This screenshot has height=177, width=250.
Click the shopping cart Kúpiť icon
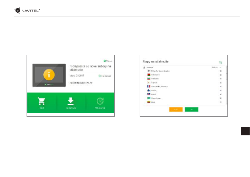[x=41, y=101]
